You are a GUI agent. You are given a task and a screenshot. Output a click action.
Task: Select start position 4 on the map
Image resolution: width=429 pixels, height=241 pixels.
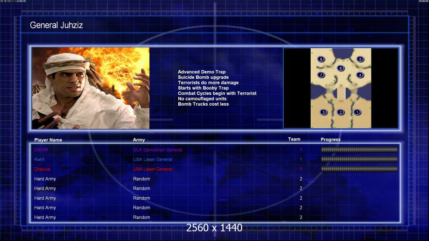tap(360, 75)
